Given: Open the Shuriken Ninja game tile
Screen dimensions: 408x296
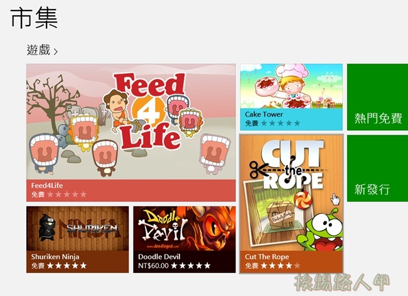Looking at the screenshot, I should [x=78, y=240].
